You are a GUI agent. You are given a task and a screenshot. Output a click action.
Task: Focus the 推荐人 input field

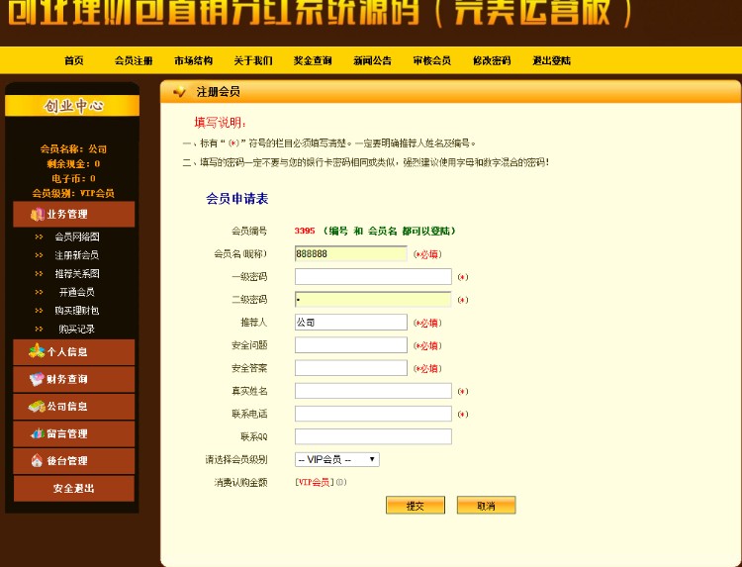pyautogui.click(x=350, y=323)
